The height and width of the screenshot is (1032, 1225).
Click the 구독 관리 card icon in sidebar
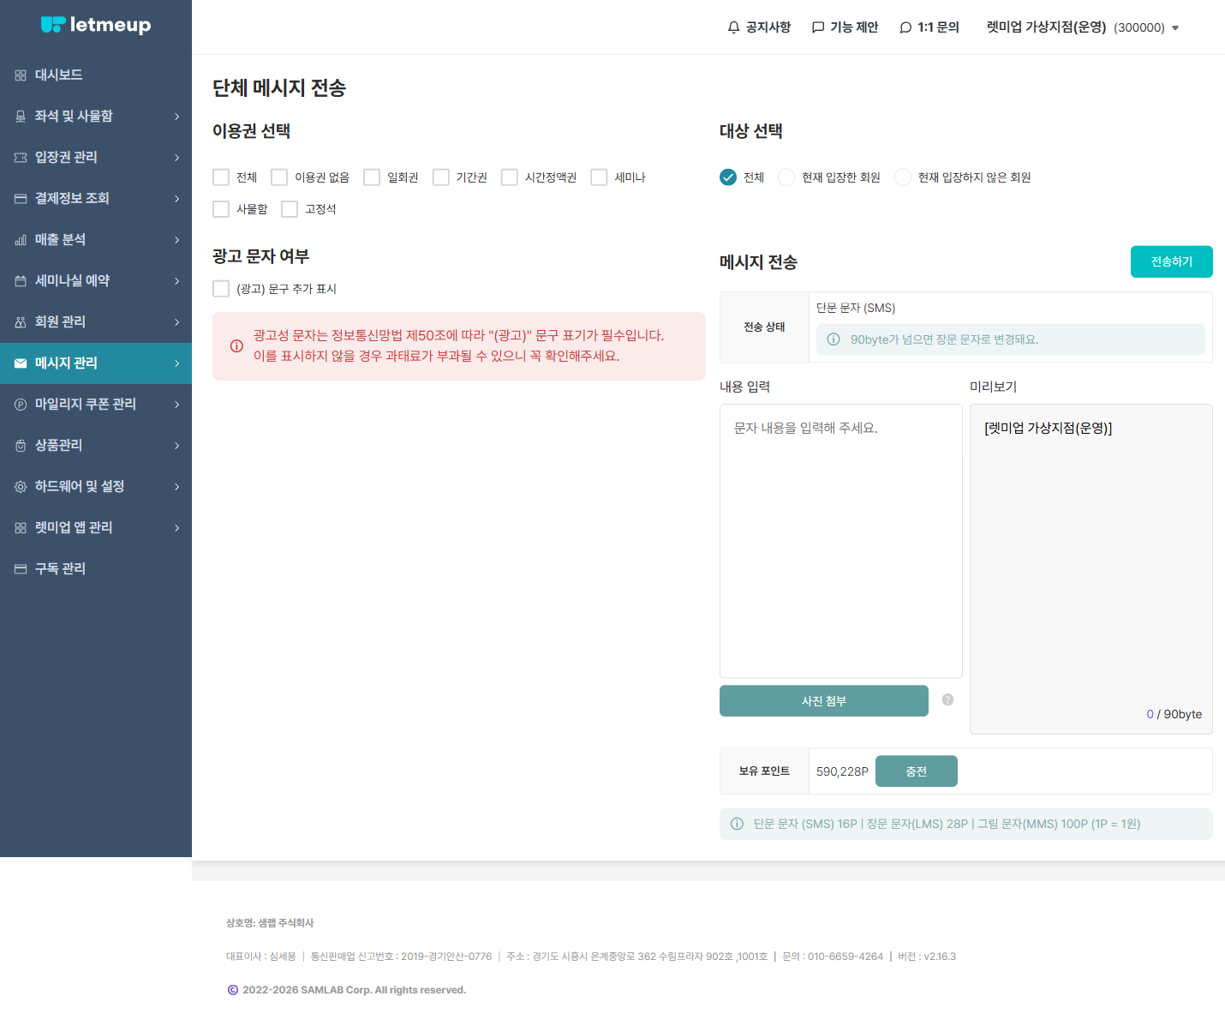pyautogui.click(x=21, y=569)
